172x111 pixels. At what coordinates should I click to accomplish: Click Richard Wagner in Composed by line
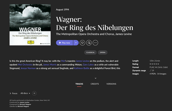25,104
